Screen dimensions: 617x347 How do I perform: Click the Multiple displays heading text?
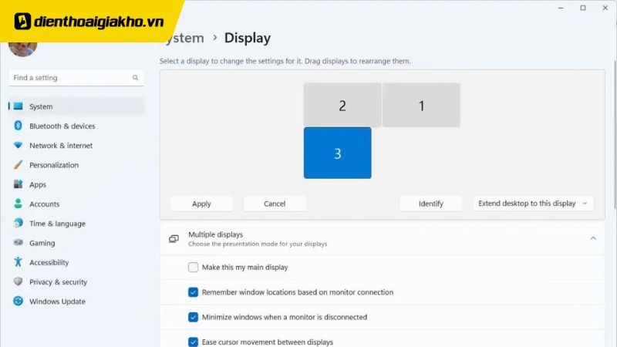tap(215, 234)
